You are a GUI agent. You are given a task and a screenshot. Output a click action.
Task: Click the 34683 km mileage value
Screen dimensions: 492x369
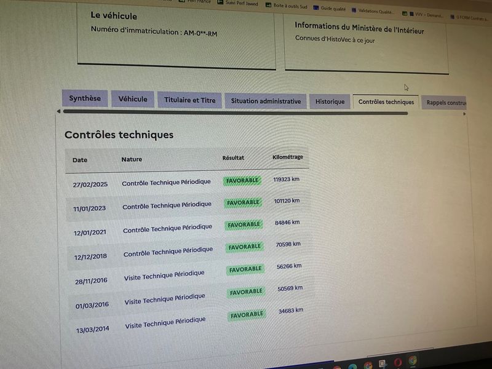click(x=291, y=311)
